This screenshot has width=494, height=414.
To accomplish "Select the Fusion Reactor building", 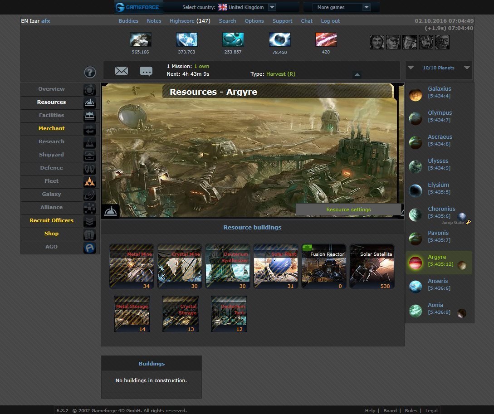I will (324, 266).
